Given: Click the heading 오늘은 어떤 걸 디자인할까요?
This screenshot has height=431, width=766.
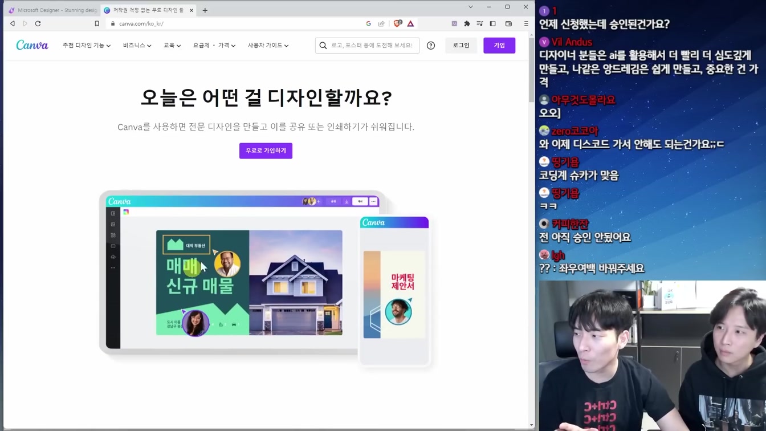Looking at the screenshot, I should click(266, 97).
